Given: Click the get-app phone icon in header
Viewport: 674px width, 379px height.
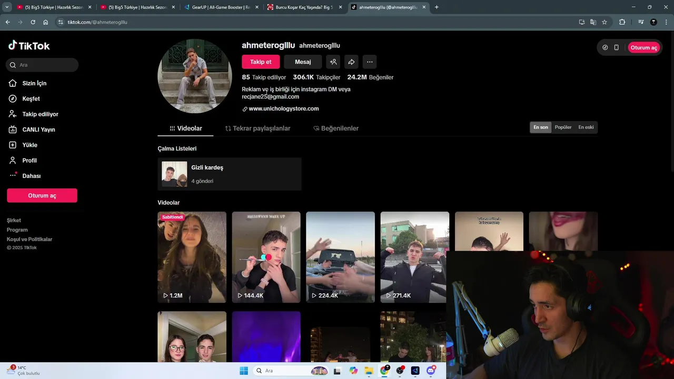Looking at the screenshot, I should (617, 47).
